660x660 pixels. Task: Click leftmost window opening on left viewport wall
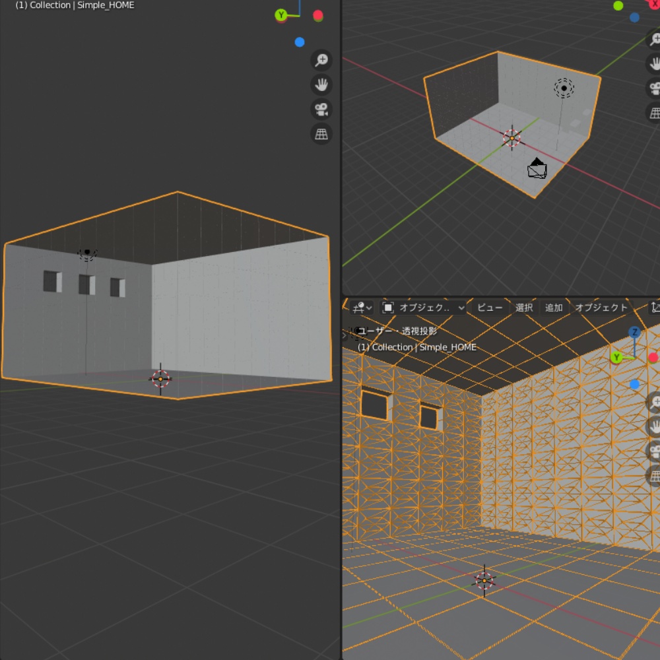[x=53, y=282]
